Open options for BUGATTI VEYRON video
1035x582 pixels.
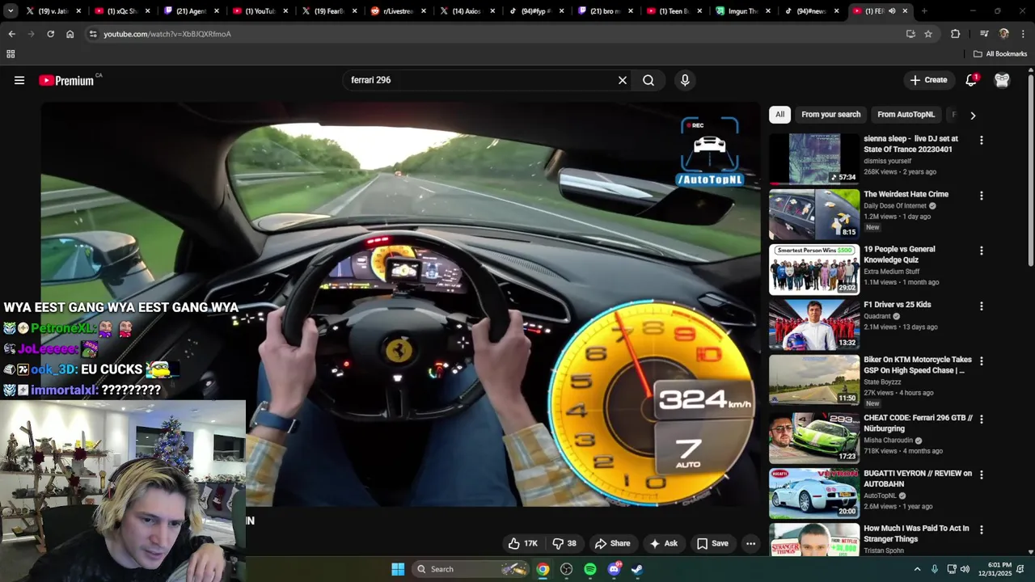pyautogui.click(x=982, y=474)
